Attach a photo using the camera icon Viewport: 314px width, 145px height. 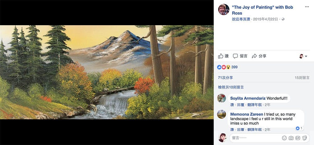coord(291,138)
